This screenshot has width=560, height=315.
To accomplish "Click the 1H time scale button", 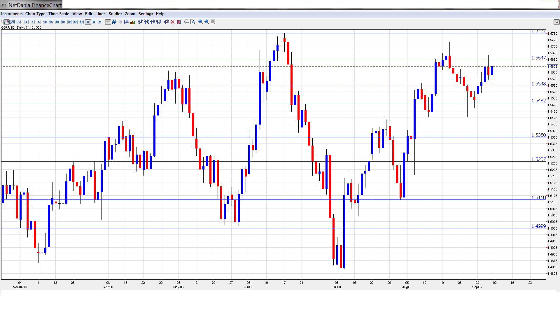I will [63, 22].
